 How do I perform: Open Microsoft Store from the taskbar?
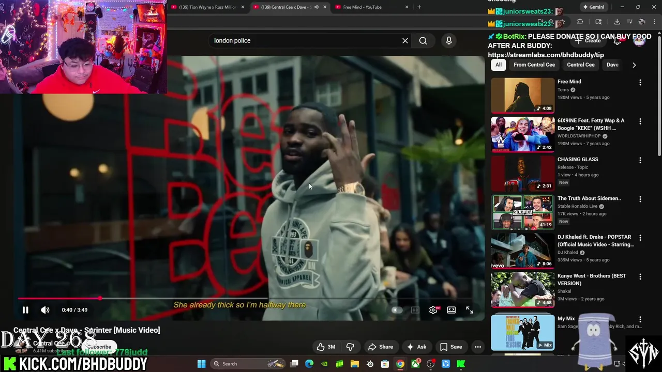[x=385, y=364]
